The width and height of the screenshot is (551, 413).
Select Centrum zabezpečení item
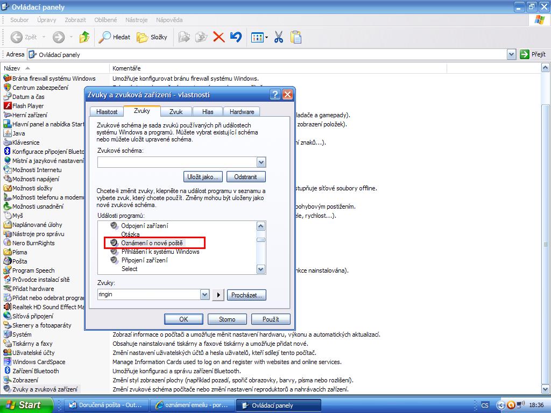click(x=36, y=88)
